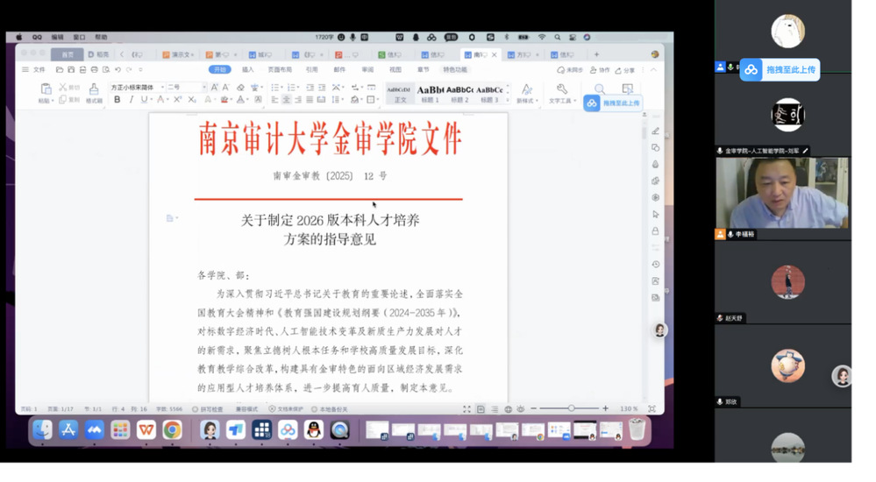Open the WPS Office app in the Dock
The image size is (876, 482).
click(146, 429)
